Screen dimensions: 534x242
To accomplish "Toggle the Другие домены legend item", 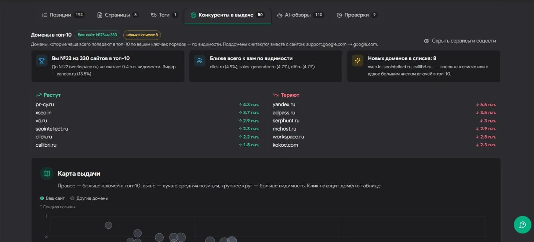I will pos(89,198).
